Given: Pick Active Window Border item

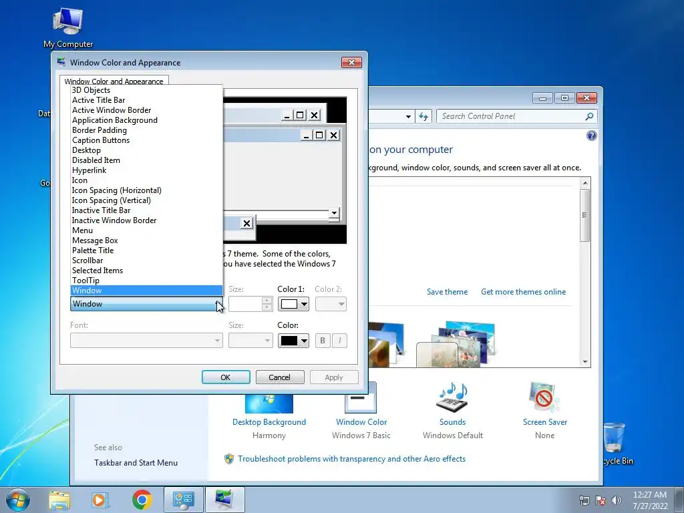Looking at the screenshot, I should [x=146, y=110].
